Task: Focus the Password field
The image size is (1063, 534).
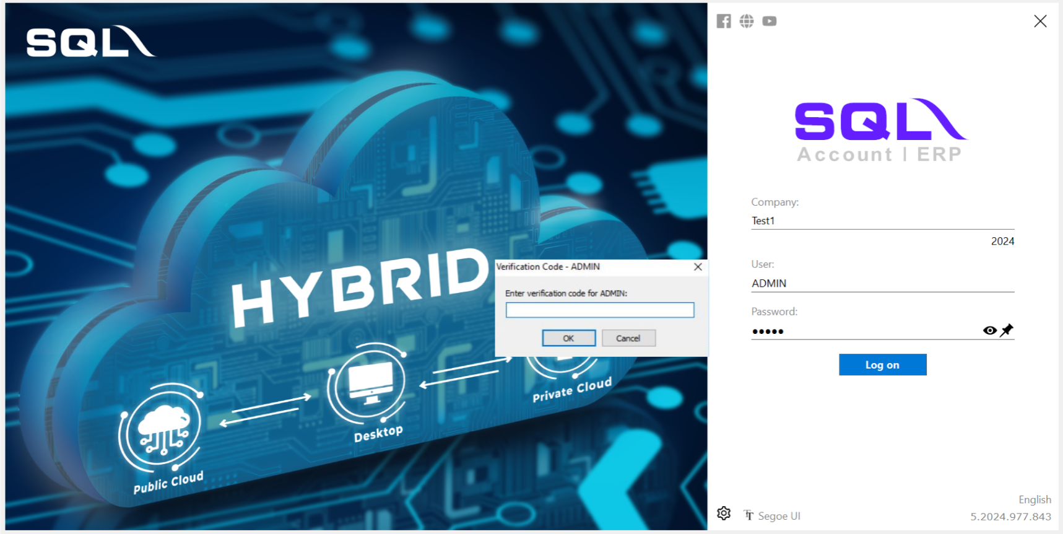Action: tap(864, 331)
